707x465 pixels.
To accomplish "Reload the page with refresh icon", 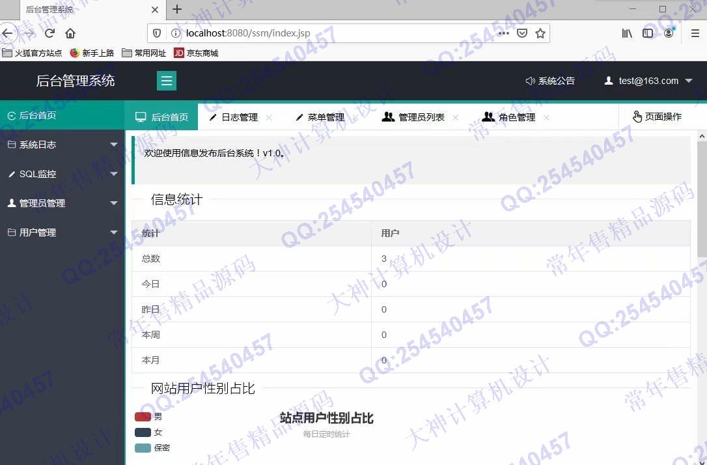I will 50,33.
